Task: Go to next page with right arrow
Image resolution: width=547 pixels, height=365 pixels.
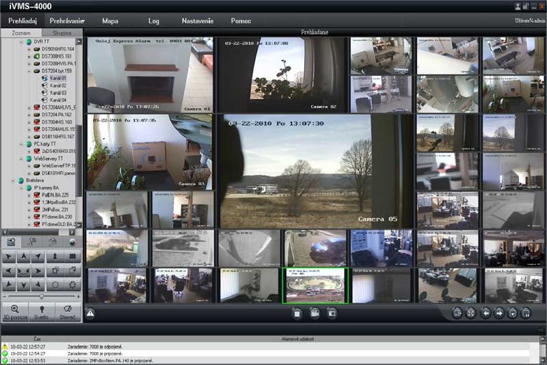Action: [499, 314]
